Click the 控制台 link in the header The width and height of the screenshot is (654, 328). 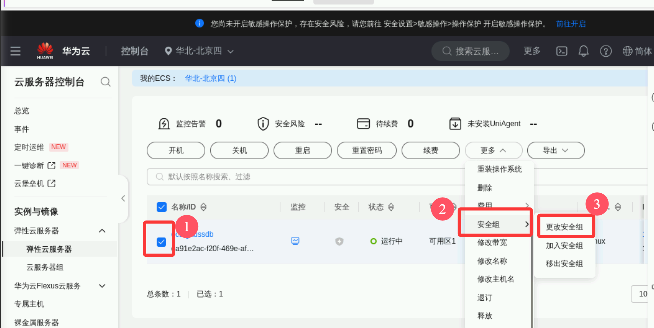coord(134,51)
